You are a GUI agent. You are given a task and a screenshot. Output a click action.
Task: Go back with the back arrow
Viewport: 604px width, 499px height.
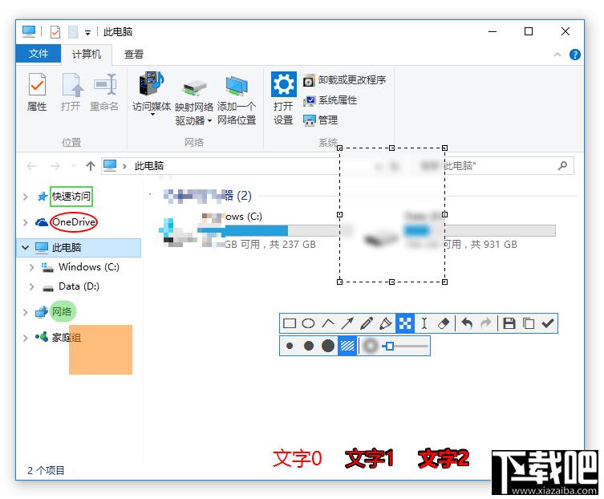point(31,166)
